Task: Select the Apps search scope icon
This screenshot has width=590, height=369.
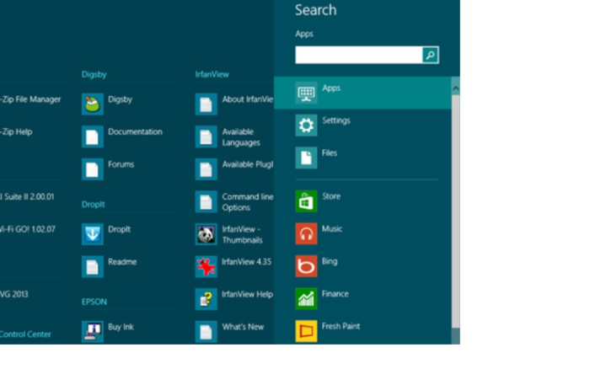Action: pyautogui.click(x=306, y=93)
